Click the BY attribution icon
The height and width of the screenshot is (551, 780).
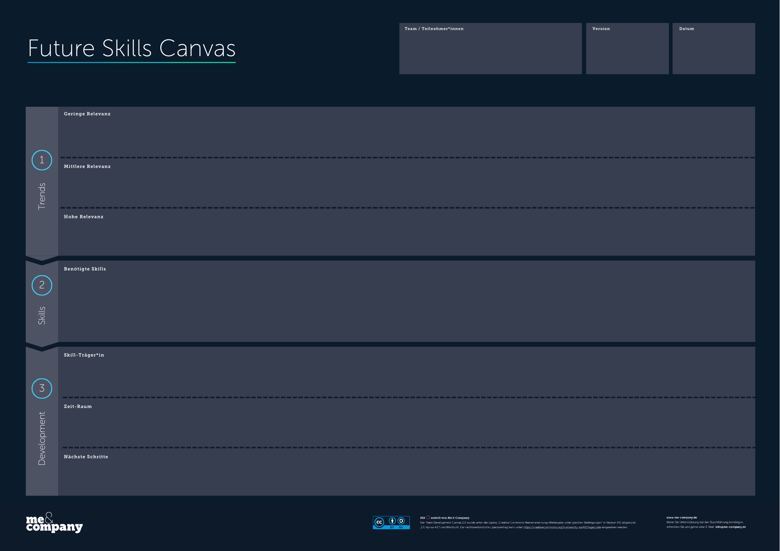(x=392, y=521)
